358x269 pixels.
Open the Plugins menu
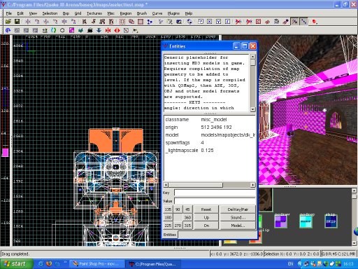[173, 13]
